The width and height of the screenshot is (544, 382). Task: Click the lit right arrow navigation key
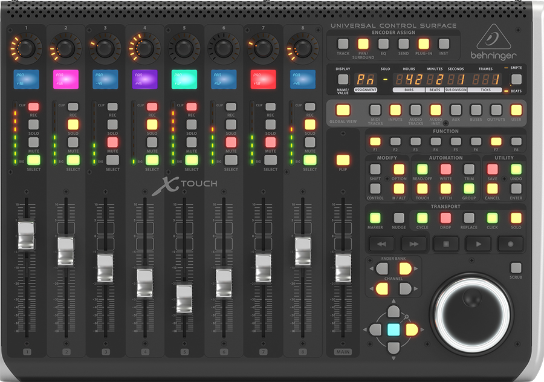412,329
